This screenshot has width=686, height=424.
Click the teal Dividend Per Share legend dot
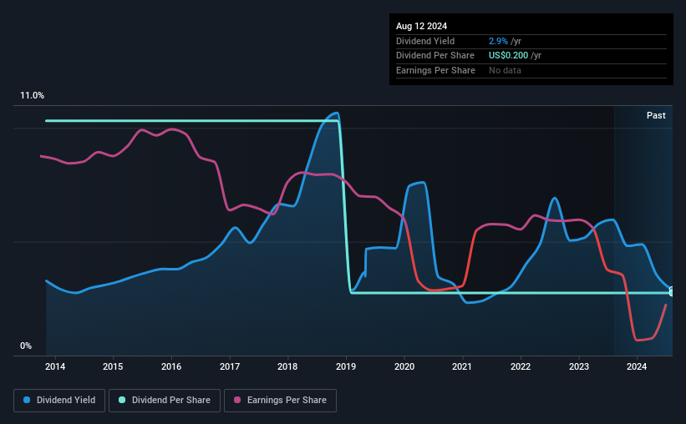coord(122,400)
